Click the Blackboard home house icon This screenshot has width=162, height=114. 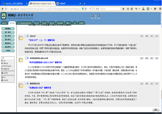[x=92, y=16]
